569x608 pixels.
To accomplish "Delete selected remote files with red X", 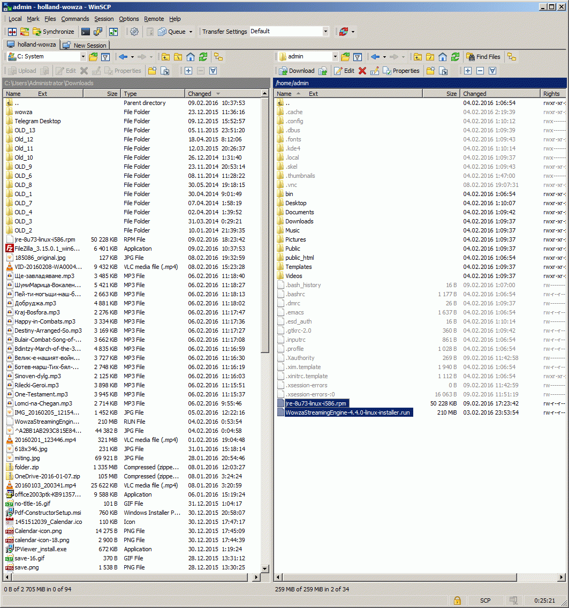I will pos(362,71).
